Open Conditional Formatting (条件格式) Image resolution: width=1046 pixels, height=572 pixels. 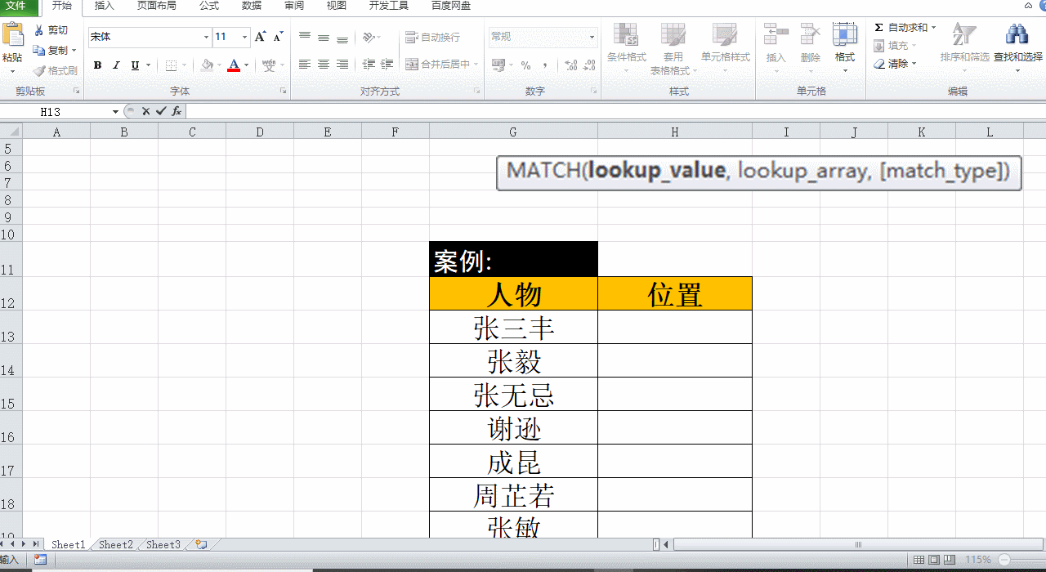[x=626, y=47]
